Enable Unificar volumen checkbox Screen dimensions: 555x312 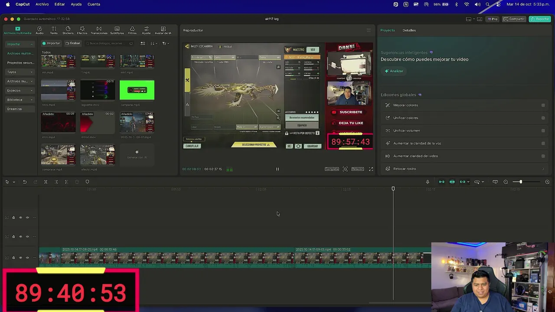pos(543,130)
